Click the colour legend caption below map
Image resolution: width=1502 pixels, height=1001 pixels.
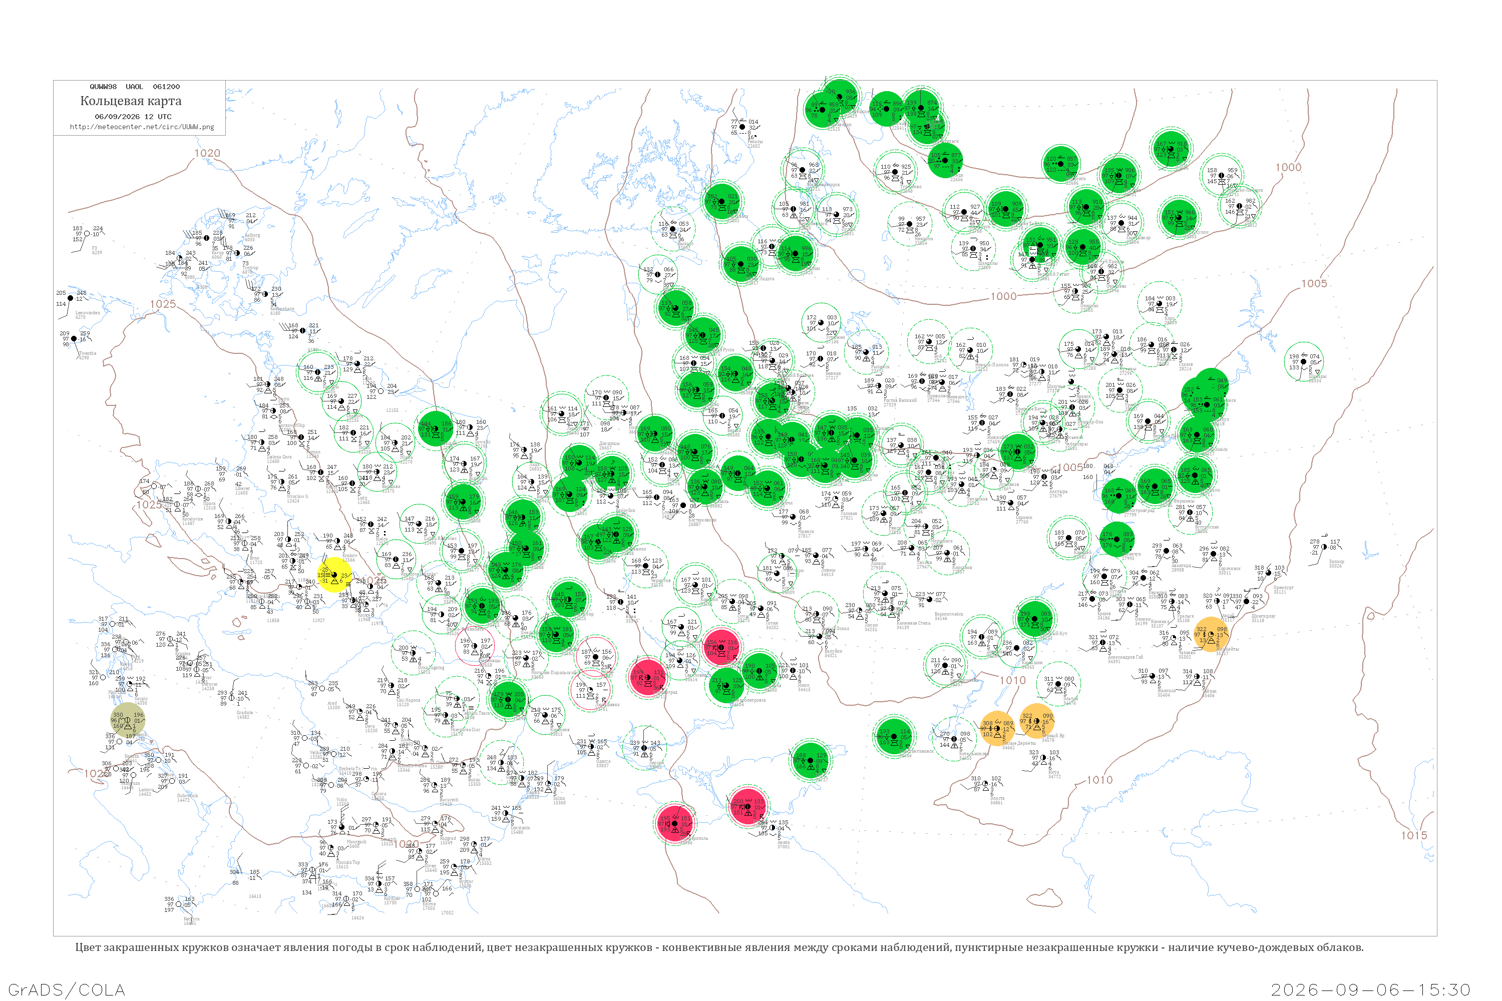(x=719, y=947)
